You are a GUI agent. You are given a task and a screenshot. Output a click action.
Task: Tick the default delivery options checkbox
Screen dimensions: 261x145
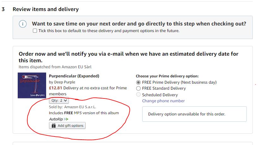pos(35,31)
